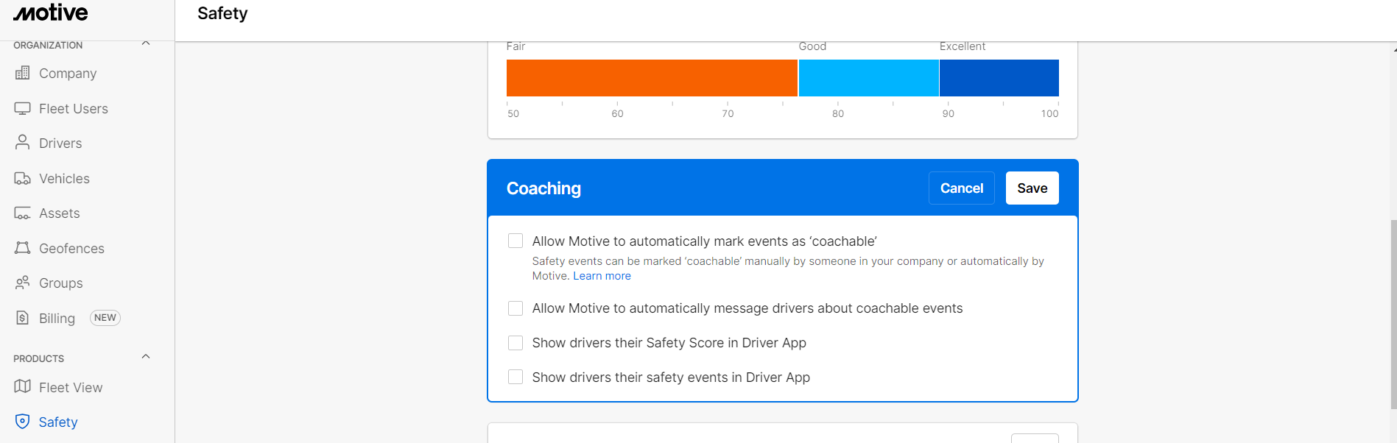Click the Vehicles truck icon
The width and height of the screenshot is (1397, 443).
23,178
